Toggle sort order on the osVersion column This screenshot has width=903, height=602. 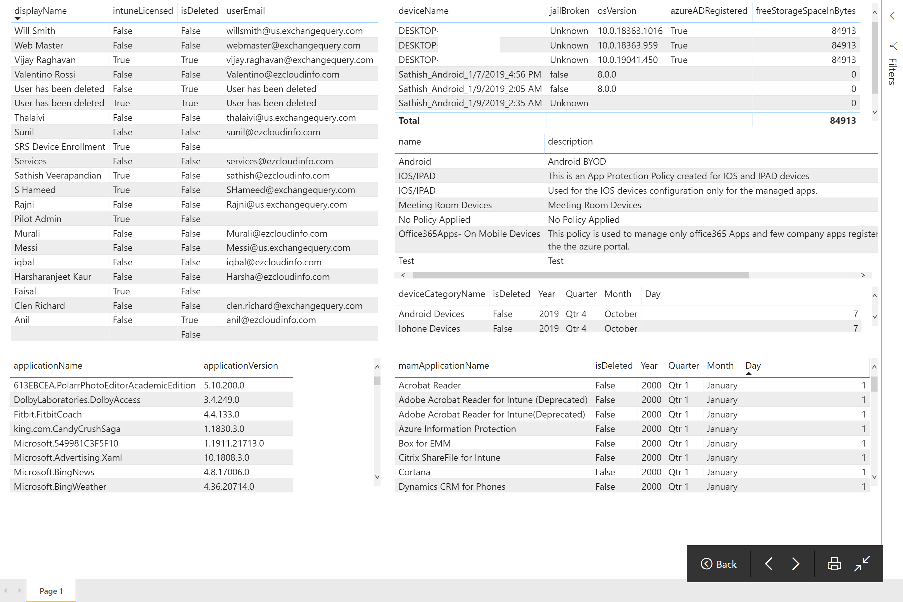[616, 11]
